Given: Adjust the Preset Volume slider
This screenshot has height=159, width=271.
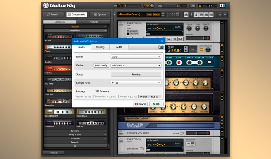Looking at the screenshot, I should pos(197,133).
